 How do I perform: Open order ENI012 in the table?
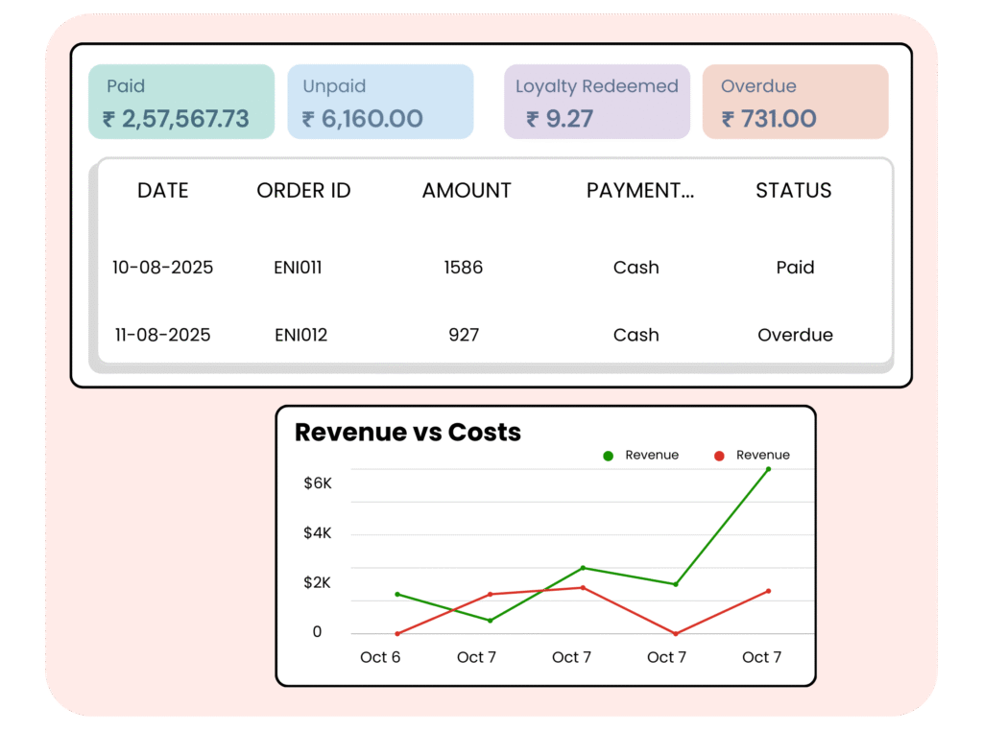click(x=300, y=335)
